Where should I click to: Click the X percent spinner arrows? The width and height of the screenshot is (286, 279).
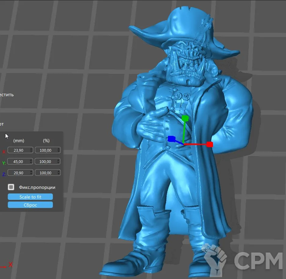pos(58,150)
